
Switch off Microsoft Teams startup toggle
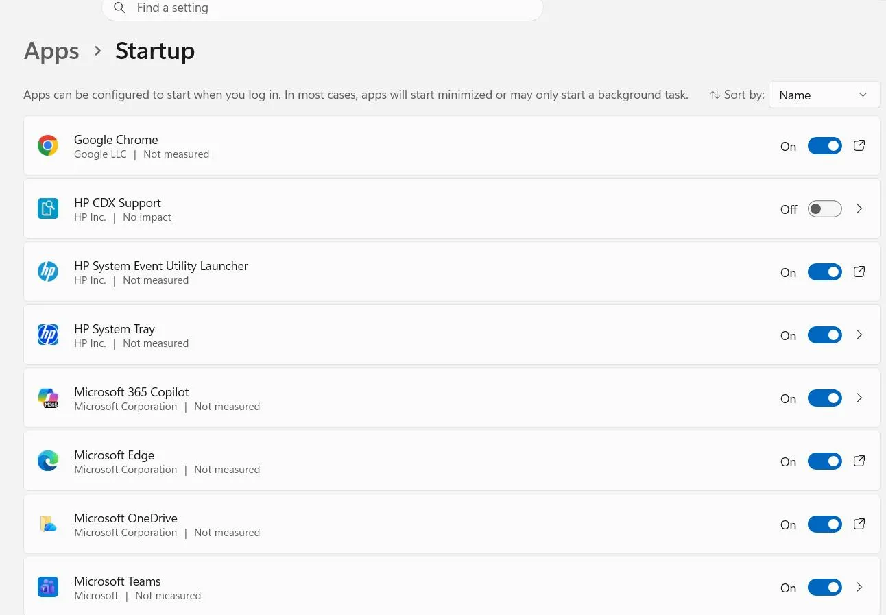click(x=825, y=588)
